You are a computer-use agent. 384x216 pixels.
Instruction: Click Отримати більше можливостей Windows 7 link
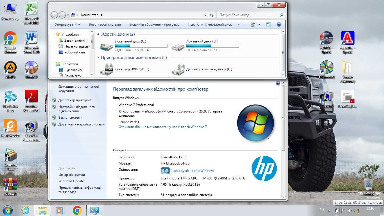point(163,127)
